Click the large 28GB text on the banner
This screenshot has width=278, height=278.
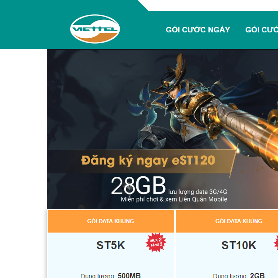[138, 185]
